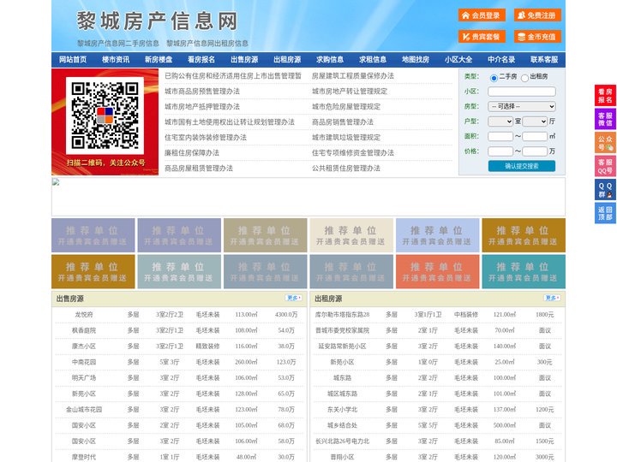
Task: Click the 返回顶部 back-to-top icon
Action: (x=605, y=213)
